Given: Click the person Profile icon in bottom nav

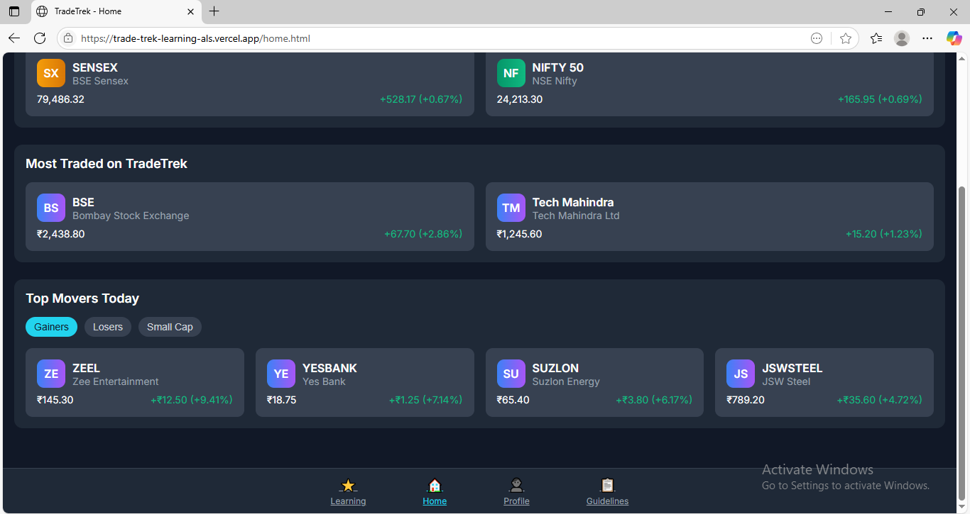Looking at the screenshot, I should click(516, 486).
